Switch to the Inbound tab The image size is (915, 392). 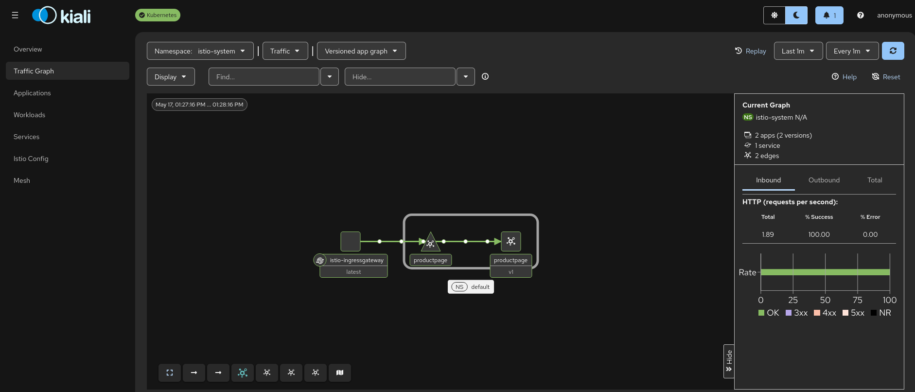768,180
